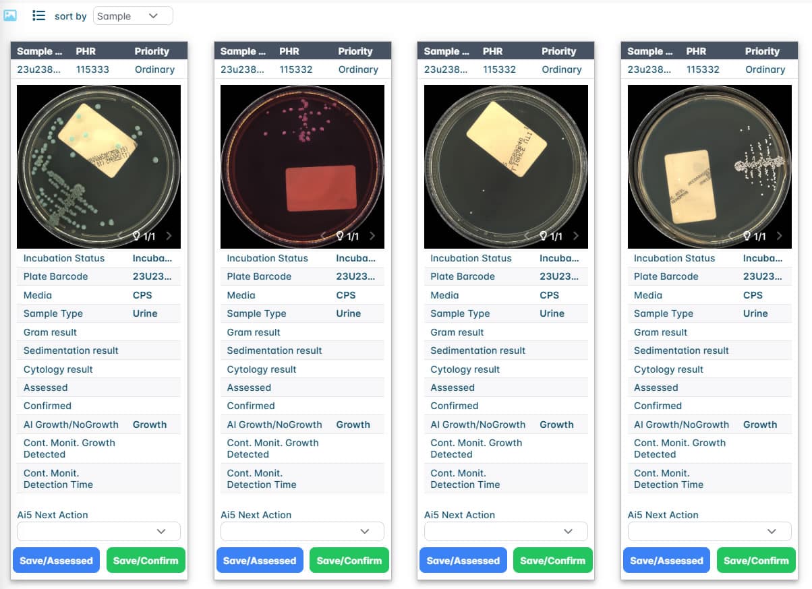The height and width of the screenshot is (589, 812).
Task: Open Ai5 Next Action dropdown in fourth card
Action: click(x=709, y=532)
